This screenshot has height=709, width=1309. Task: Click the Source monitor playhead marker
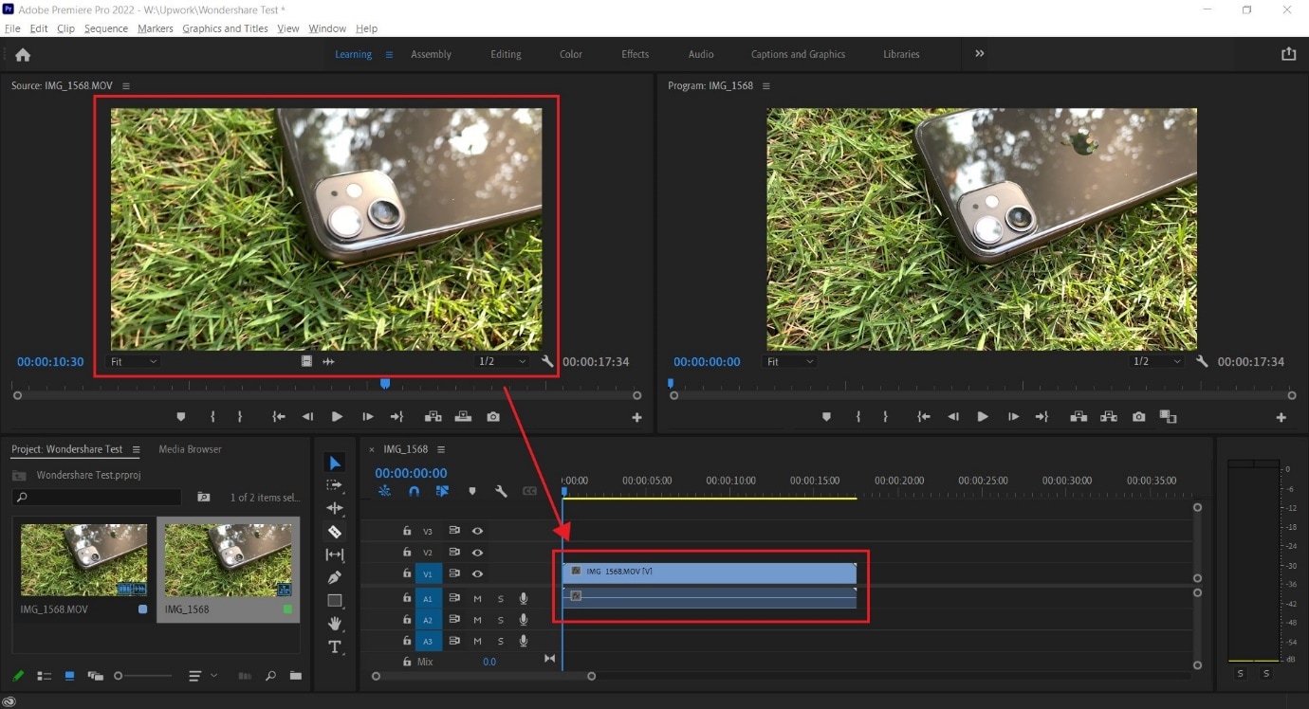385,384
